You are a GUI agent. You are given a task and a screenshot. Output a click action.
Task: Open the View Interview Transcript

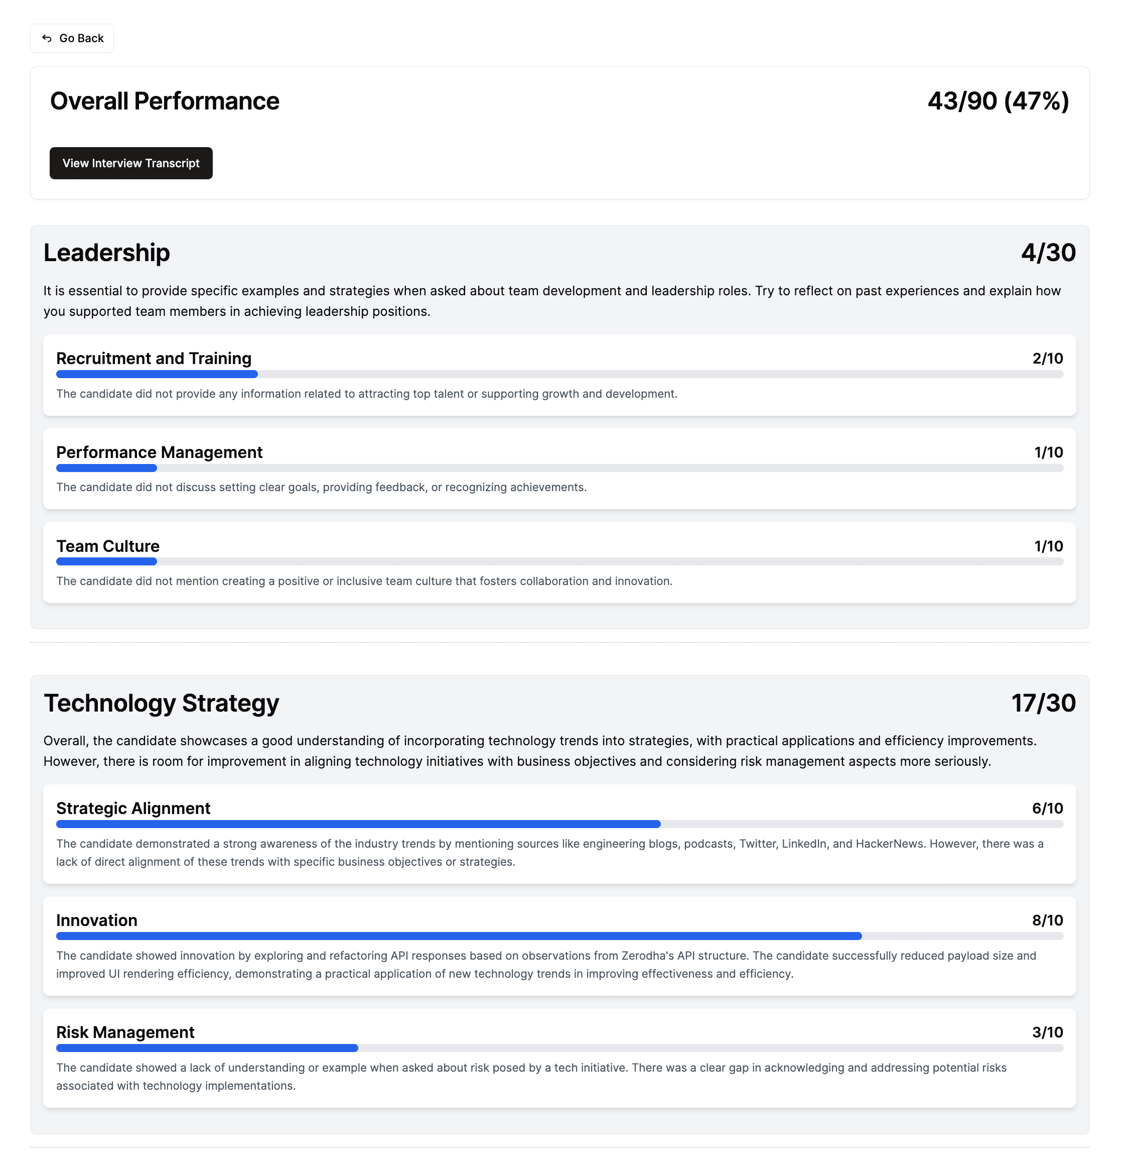[x=130, y=163]
